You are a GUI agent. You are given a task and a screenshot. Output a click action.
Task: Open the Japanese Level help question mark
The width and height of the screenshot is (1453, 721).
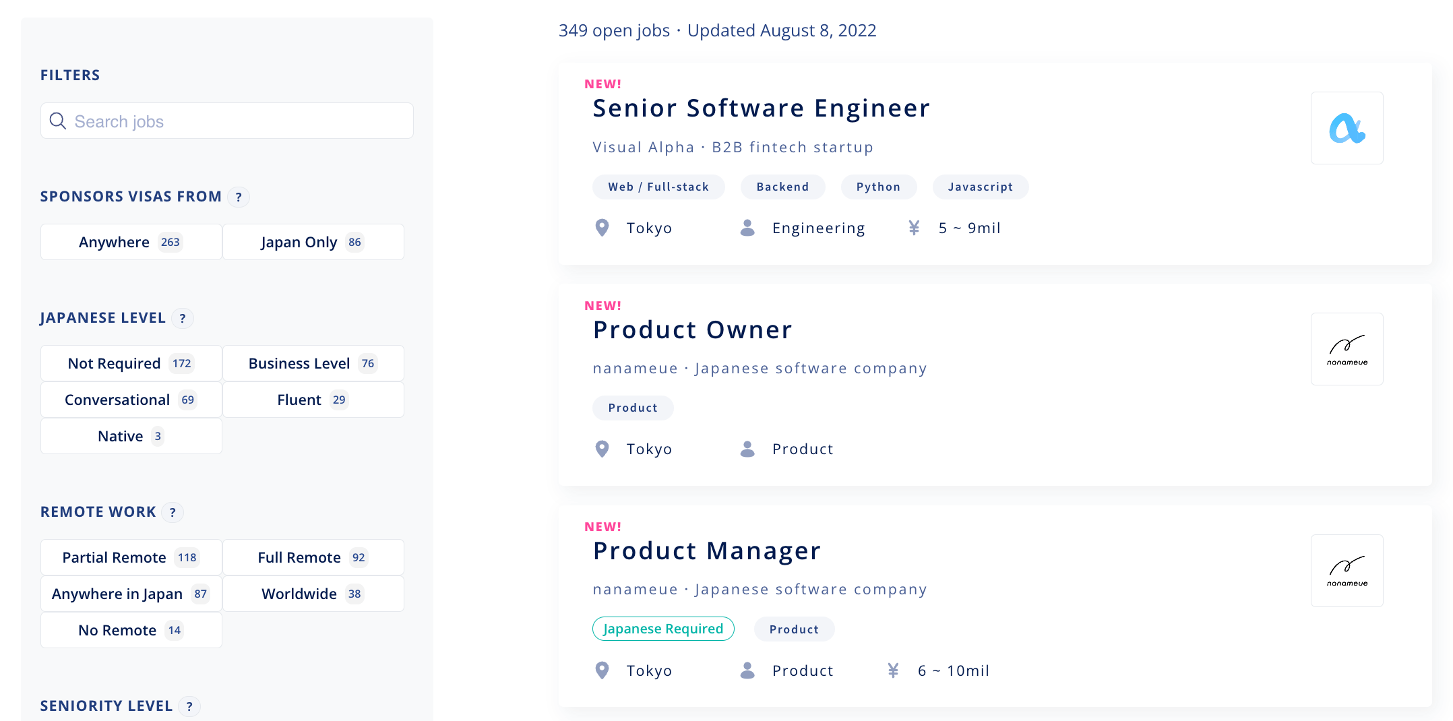(x=183, y=318)
